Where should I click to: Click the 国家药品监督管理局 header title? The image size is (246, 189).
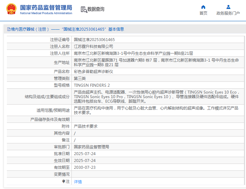click(46, 7)
